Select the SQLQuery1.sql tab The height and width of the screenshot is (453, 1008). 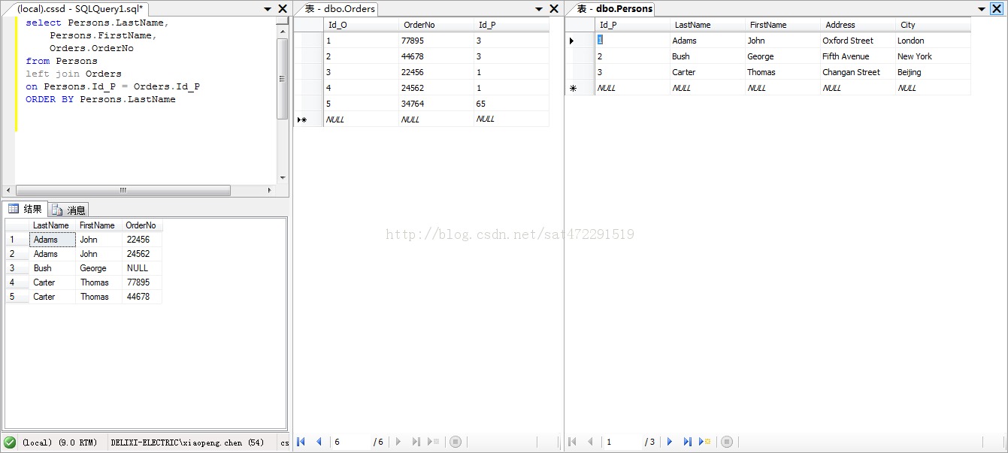click(x=79, y=9)
